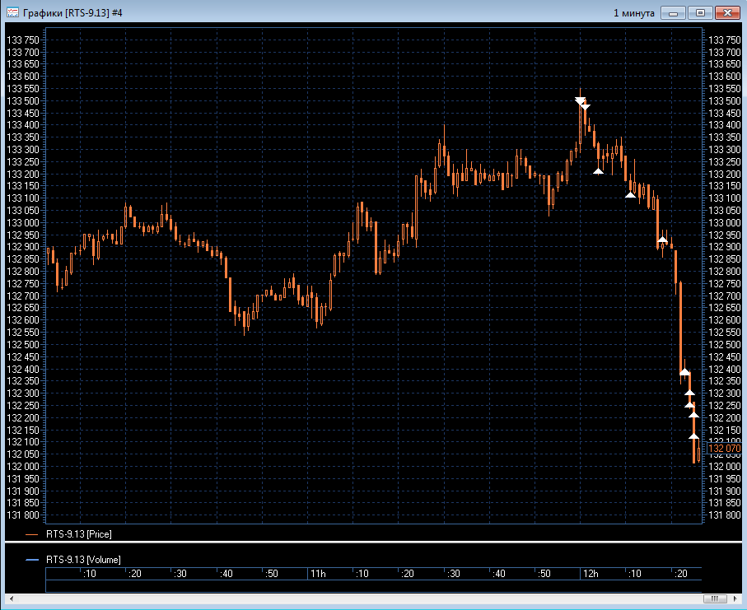
Task: Click the buy marker triangle near 132 400
Action: [684, 372]
